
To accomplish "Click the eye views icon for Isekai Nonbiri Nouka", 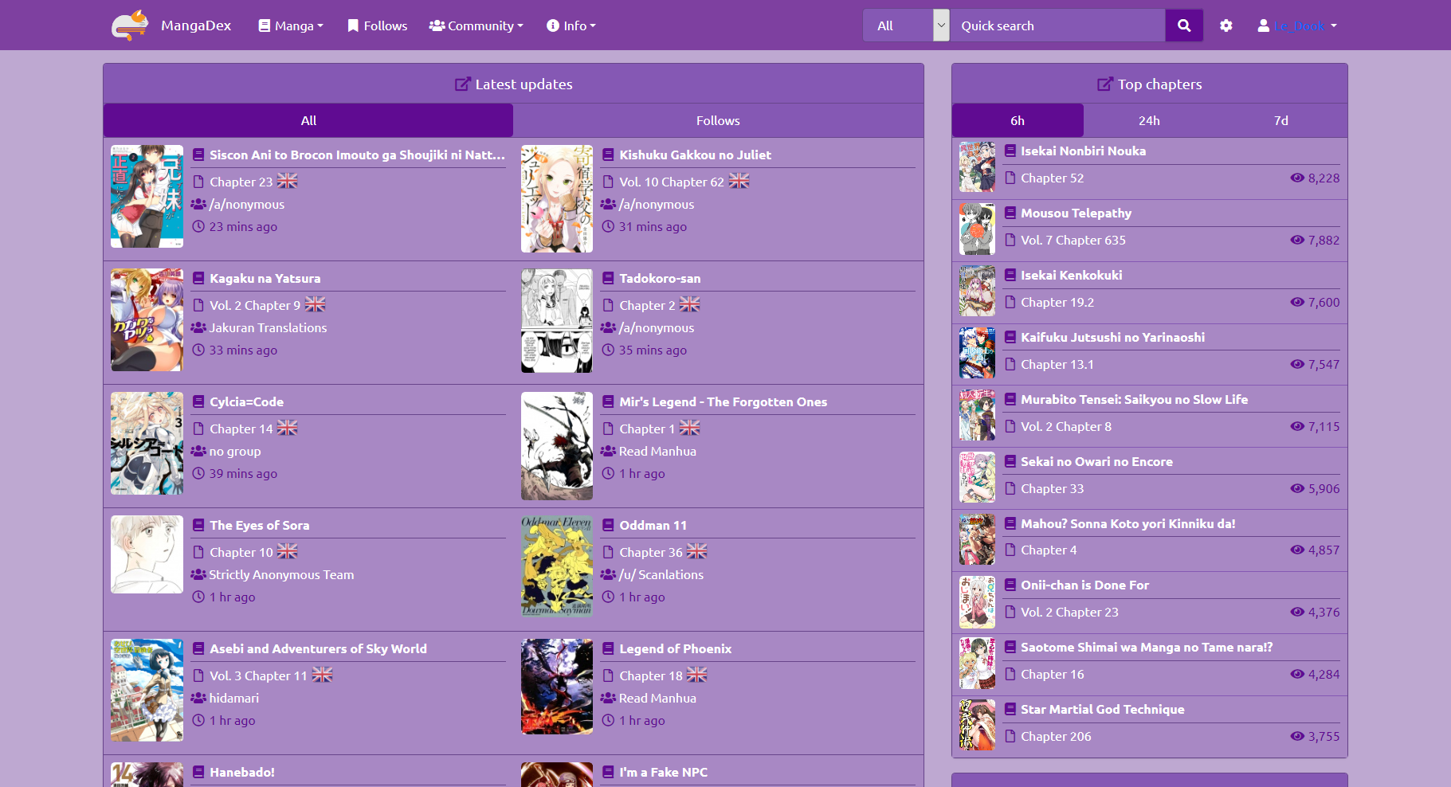I will pyautogui.click(x=1297, y=178).
